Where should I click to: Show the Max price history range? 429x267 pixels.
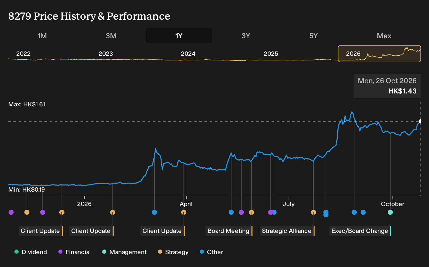click(x=384, y=36)
